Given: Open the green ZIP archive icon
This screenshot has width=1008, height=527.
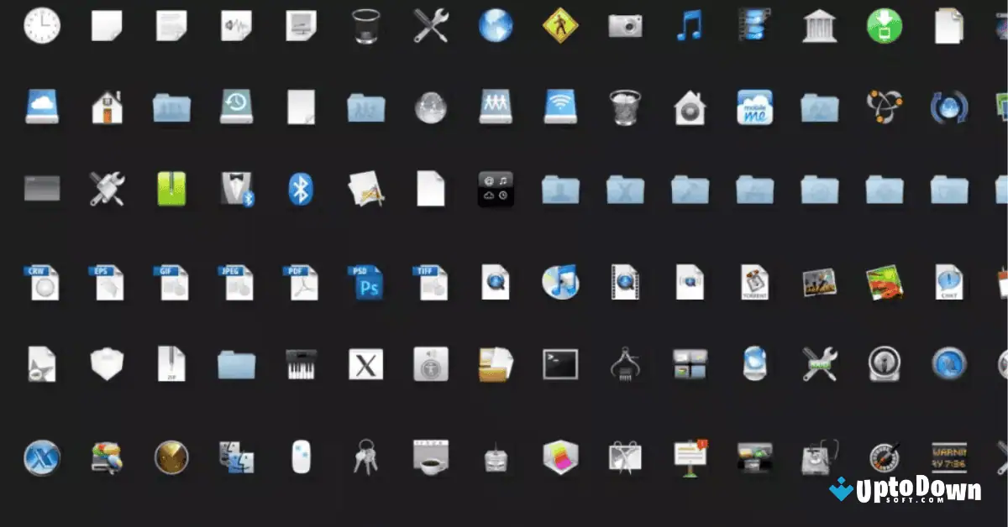Looking at the screenshot, I should pos(171,189).
